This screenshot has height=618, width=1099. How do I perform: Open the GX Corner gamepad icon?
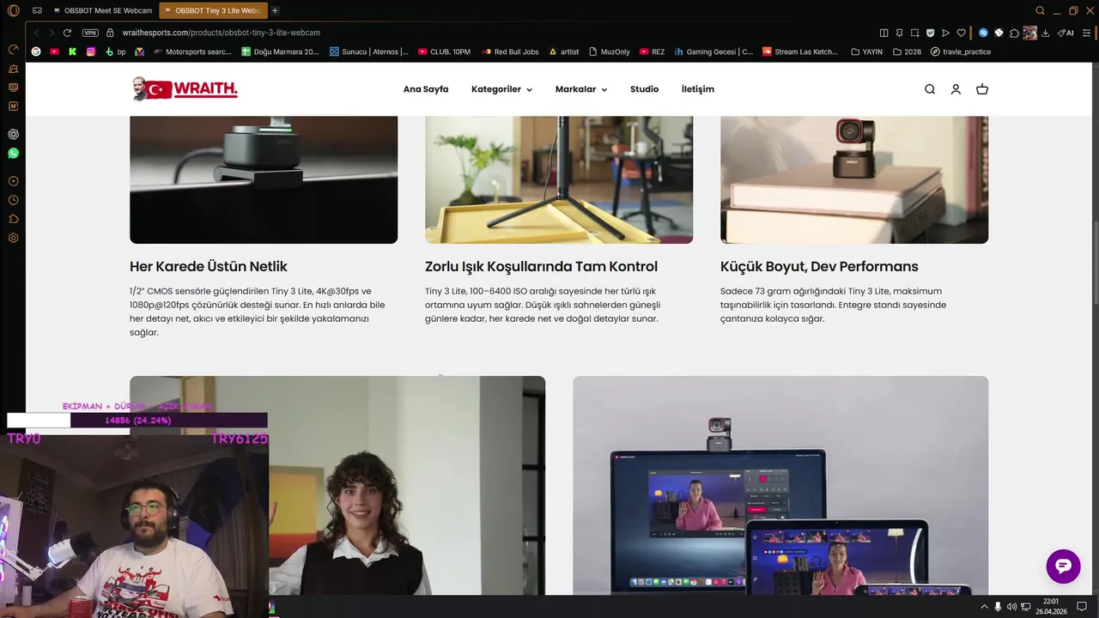[36, 10]
